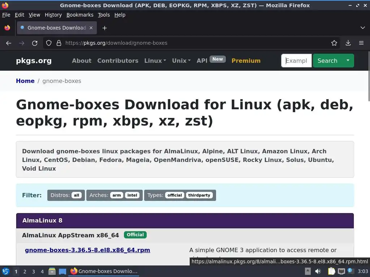Open the About page link
Screen dimensions: 370x277
click(82, 61)
